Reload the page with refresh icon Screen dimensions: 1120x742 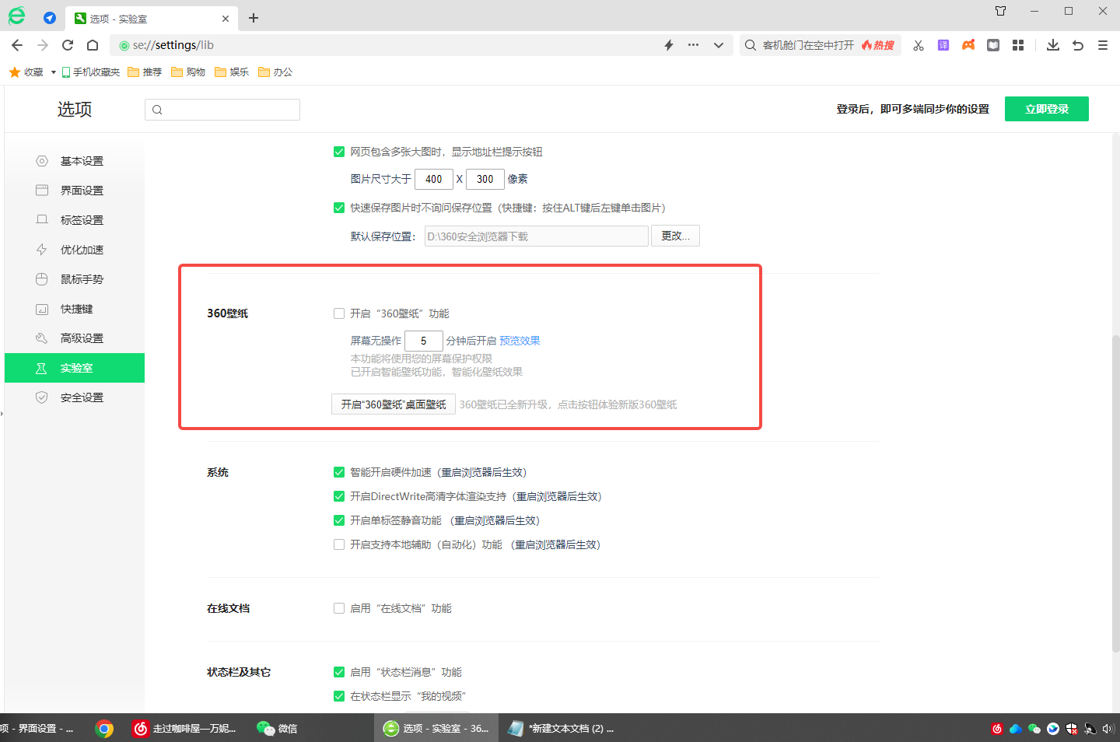coord(68,45)
